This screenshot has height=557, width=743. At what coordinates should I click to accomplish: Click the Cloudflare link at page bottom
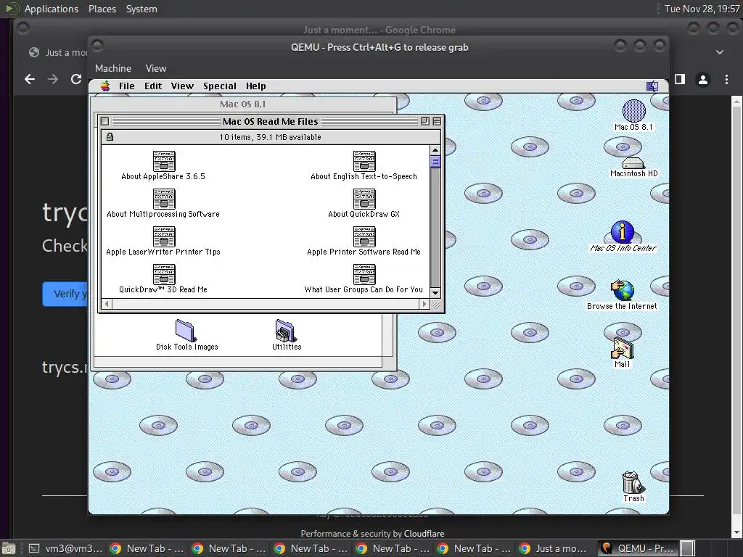(x=424, y=533)
